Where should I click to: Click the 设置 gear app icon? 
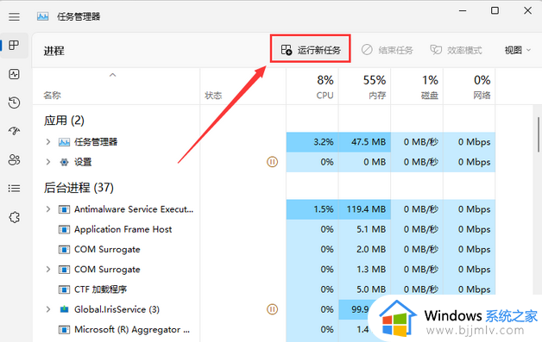click(x=64, y=162)
